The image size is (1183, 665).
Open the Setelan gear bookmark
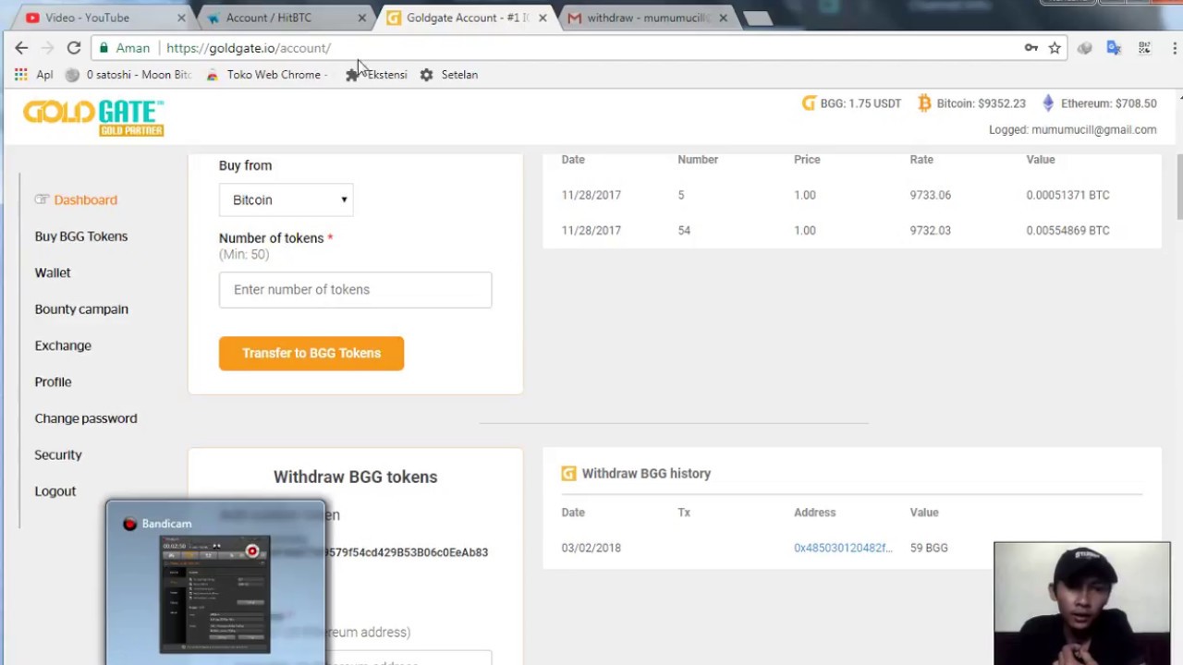coord(448,75)
